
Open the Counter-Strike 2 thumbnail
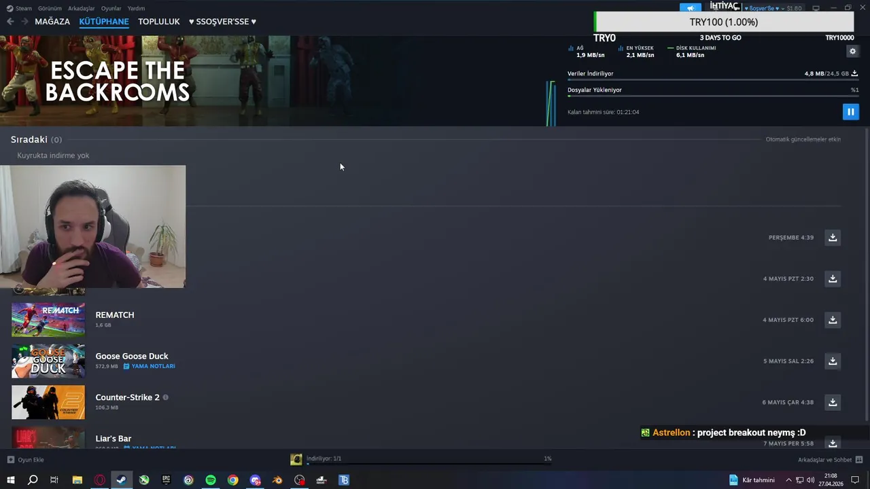tap(48, 402)
